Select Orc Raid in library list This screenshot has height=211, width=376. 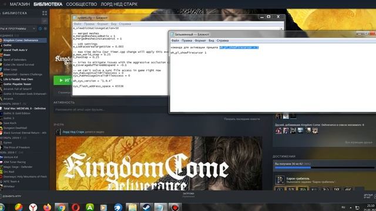[9, 172]
